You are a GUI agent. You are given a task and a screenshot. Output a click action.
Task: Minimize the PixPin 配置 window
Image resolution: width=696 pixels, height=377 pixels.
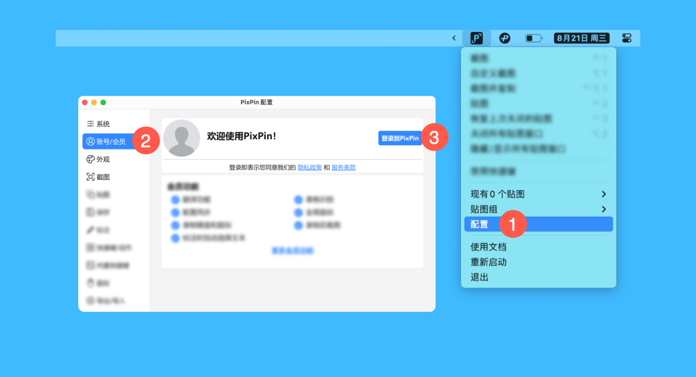(94, 102)
